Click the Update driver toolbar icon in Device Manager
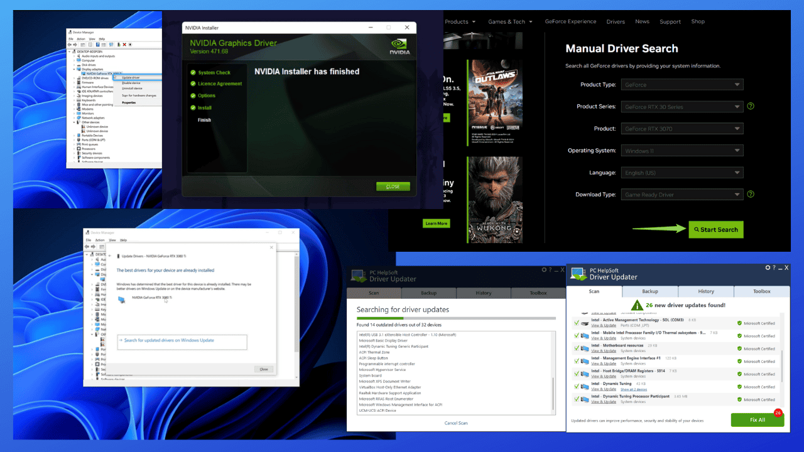The width and height of the screenshot is (804, 452). (118, 45)
